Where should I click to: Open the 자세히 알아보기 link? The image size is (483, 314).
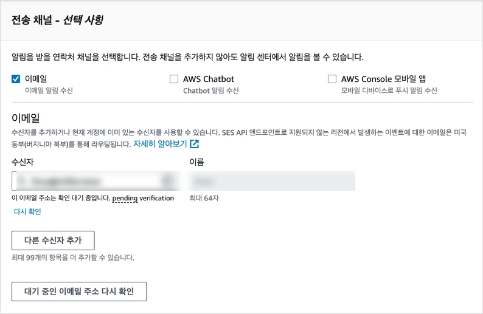click(161, 145)
